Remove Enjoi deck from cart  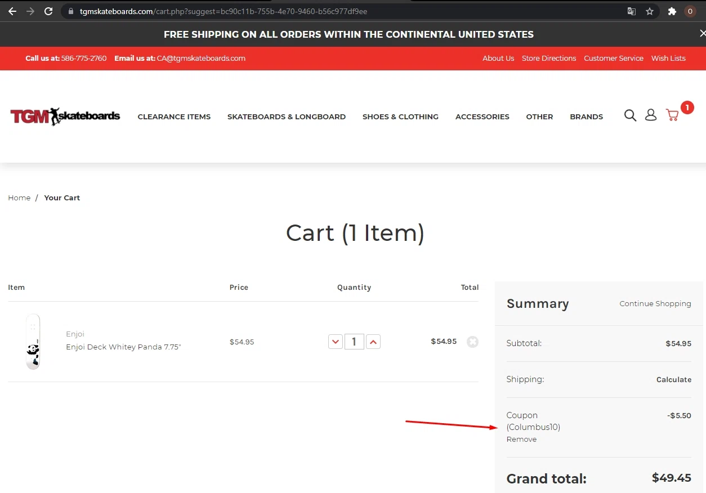[472, 342]
